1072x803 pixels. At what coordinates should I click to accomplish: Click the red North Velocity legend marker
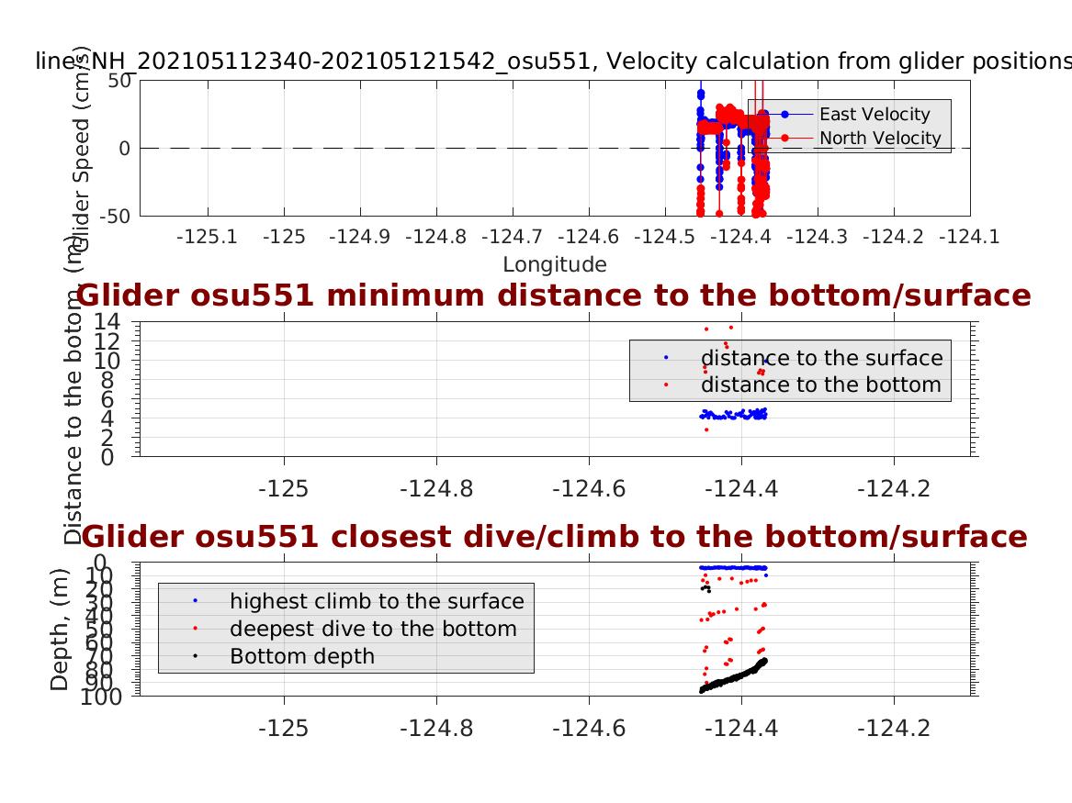click(x=784, y=138)
